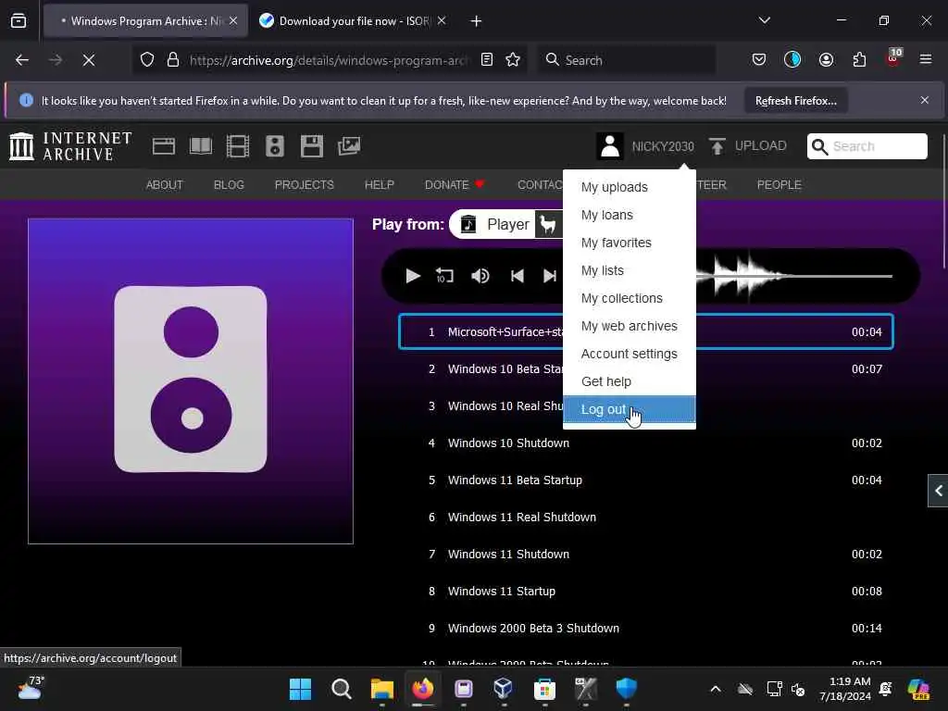Play track 5 Windows 11 Beta Startup
Viewport: 948px width, 711px height.
(x=645, y=480)
